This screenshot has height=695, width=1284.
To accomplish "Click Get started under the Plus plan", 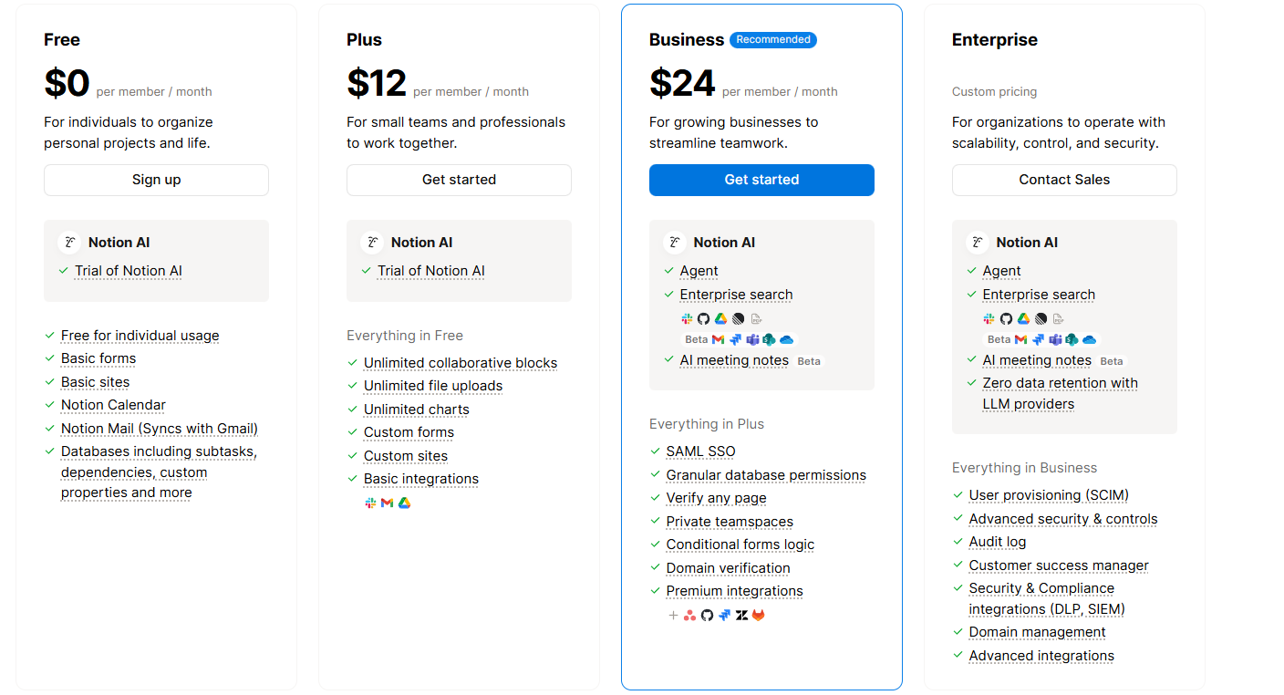I will click(459, 180).
